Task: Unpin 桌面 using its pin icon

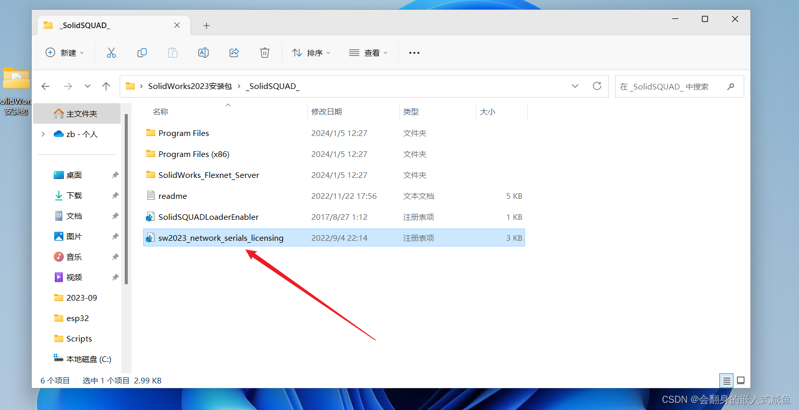Action: tap(115, 175)
